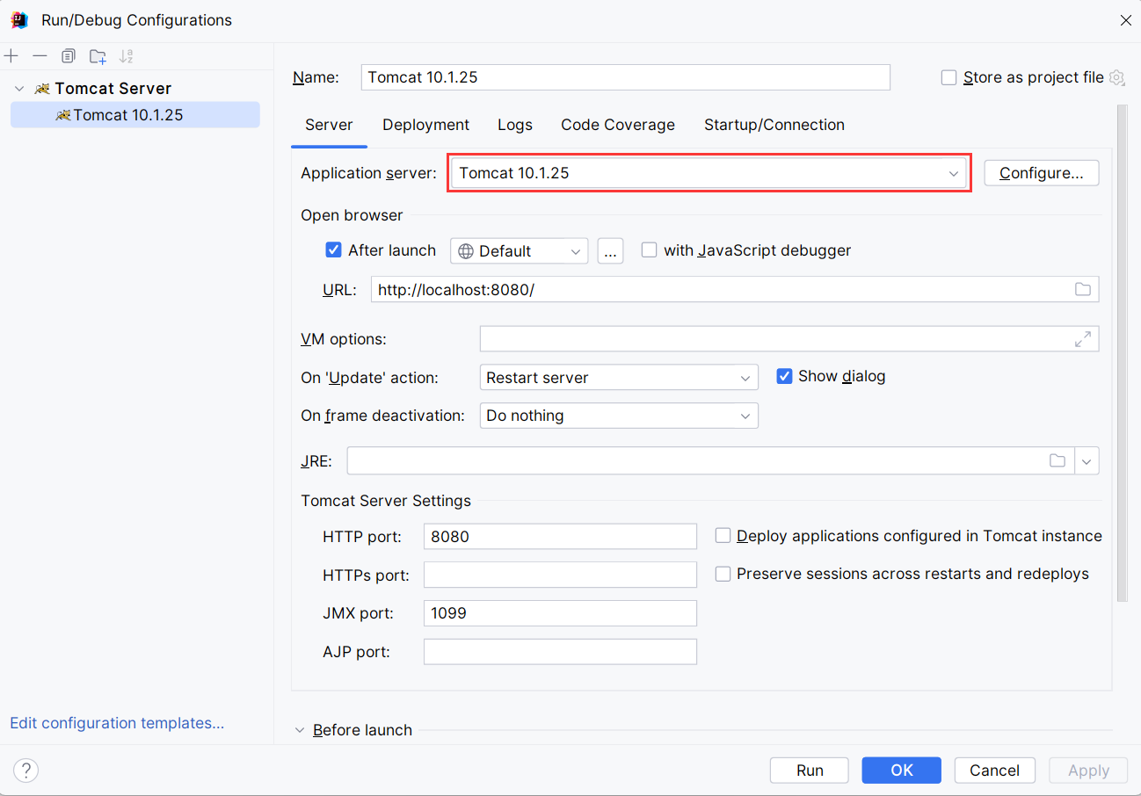The height and width of the screenshot is (796, 1141).
Task: Open On 'Update' action dropdown
Action: tap(619, 378)
